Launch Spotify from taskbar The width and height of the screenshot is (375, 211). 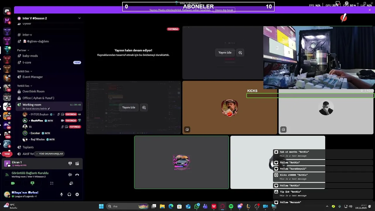pyautogui.click(x=231, y=206)
